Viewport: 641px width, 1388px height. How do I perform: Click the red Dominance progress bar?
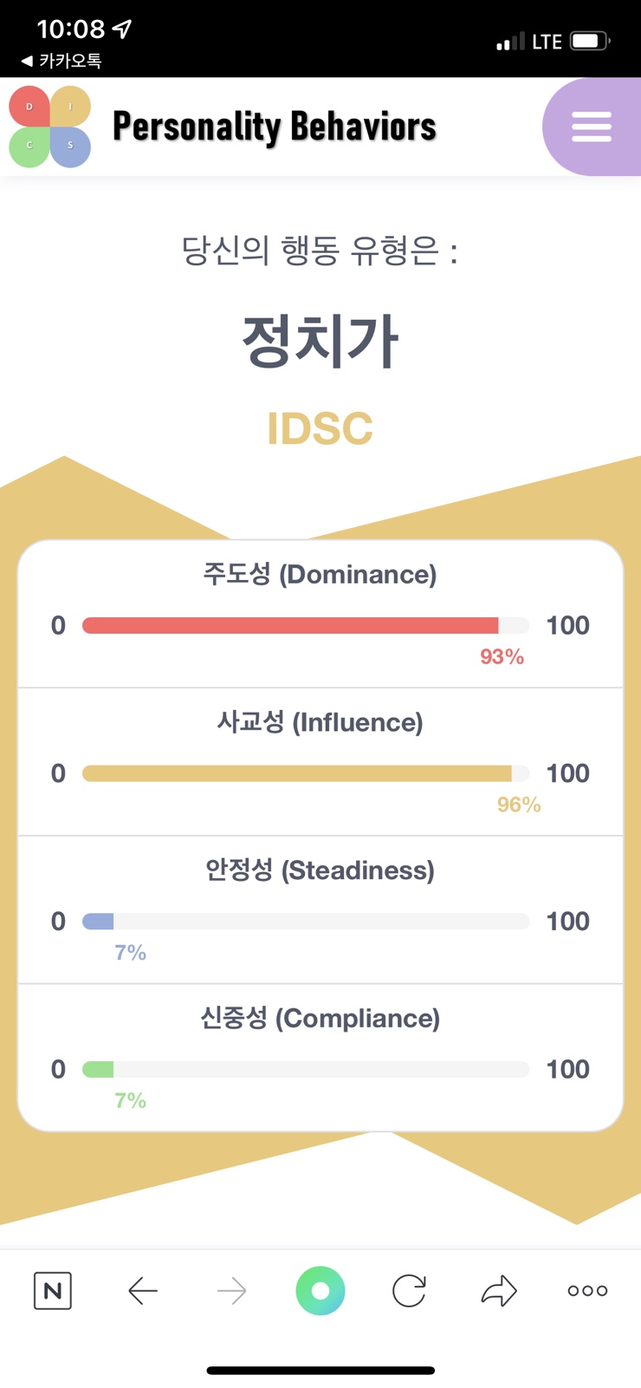coord(306,625)
